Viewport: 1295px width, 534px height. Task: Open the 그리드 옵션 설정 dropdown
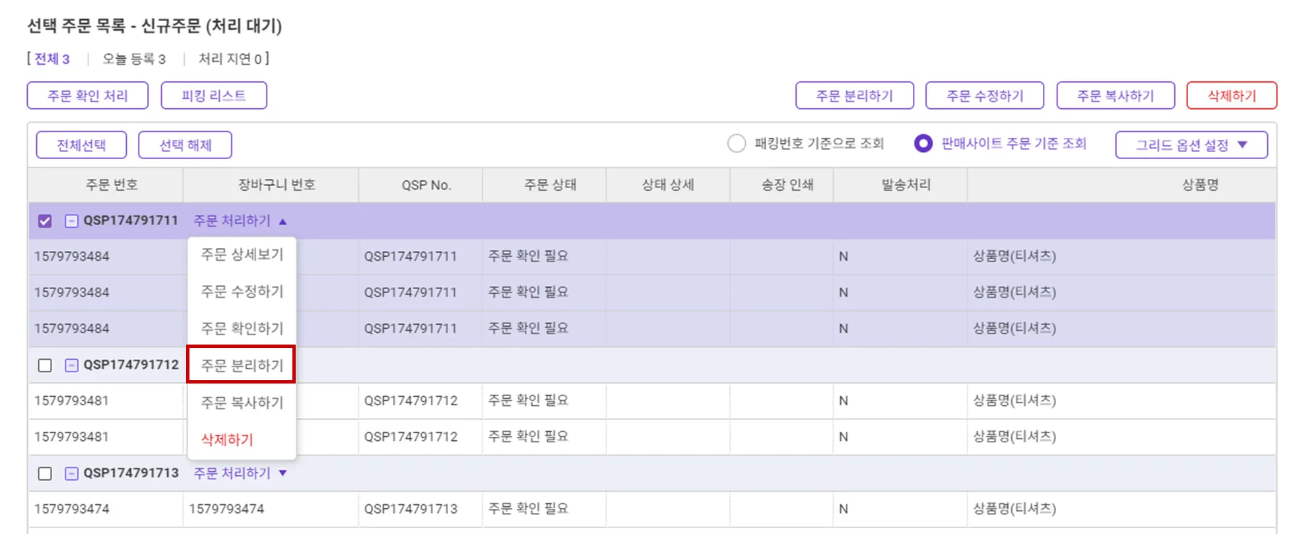pos(1191,145)
